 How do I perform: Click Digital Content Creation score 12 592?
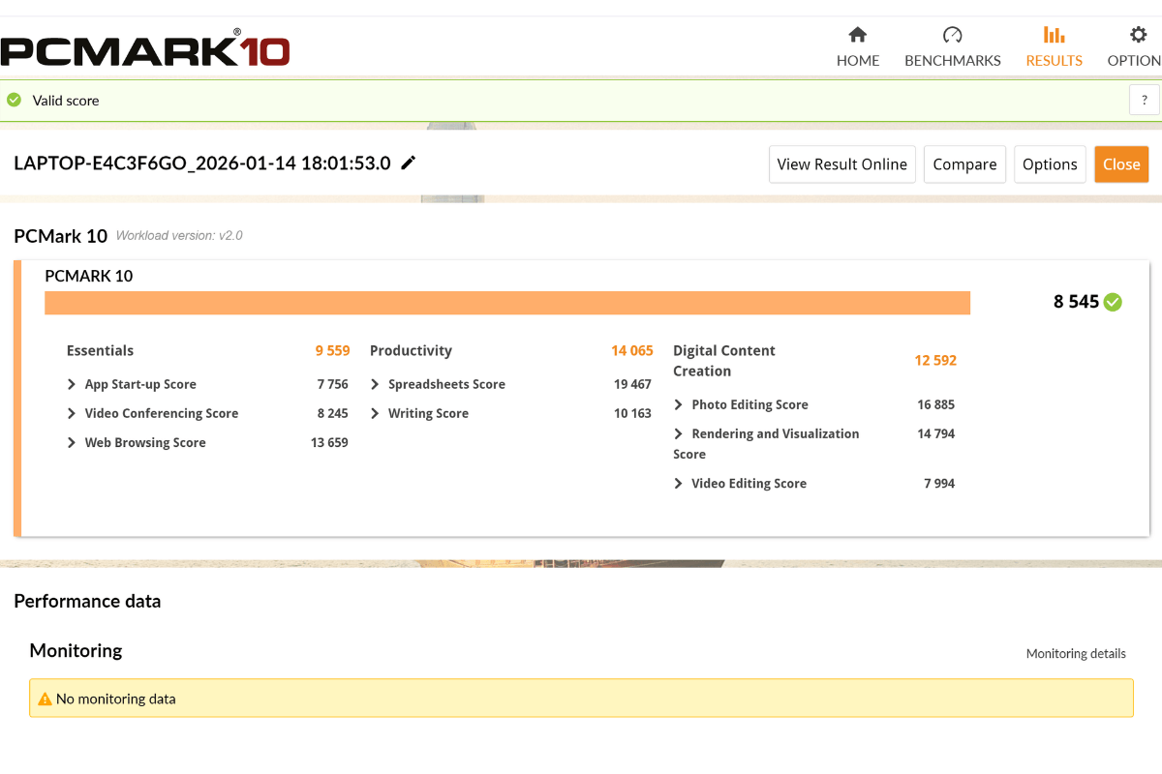point(935,360)
